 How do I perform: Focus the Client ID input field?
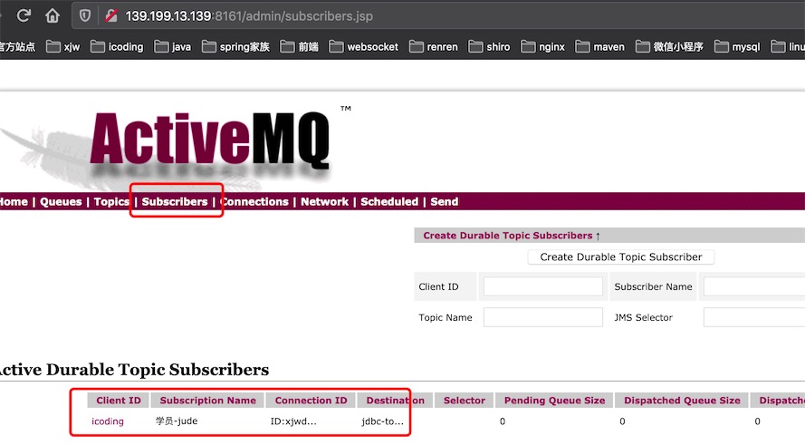click(542, 286)
